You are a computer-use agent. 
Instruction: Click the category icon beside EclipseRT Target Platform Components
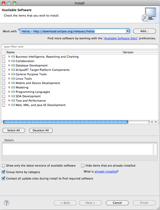pos(13,70)
